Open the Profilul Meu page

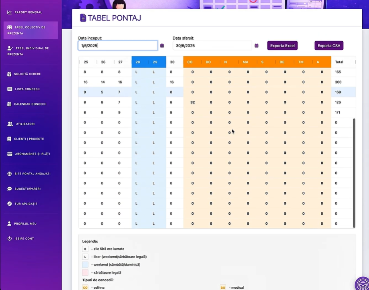[x=25, y=224]
